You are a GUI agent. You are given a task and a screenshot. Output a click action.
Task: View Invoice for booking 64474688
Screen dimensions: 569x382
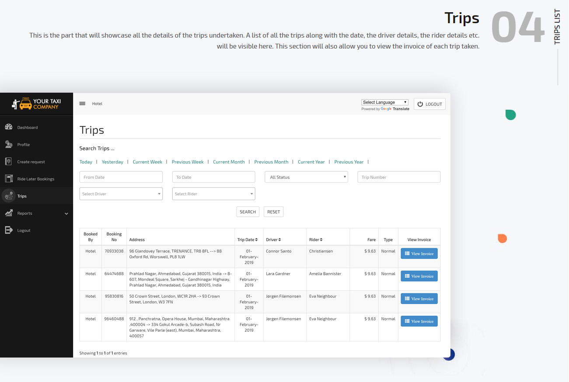click(419, 276)
